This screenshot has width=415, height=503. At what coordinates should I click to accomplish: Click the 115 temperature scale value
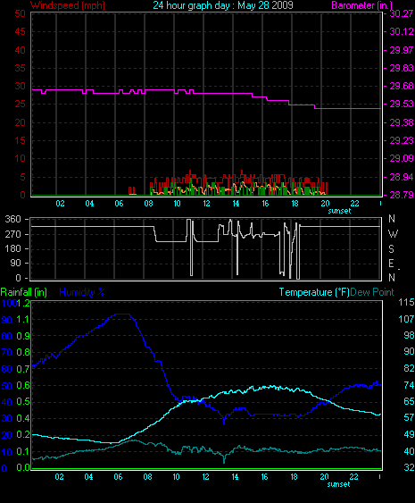[406, 302]
